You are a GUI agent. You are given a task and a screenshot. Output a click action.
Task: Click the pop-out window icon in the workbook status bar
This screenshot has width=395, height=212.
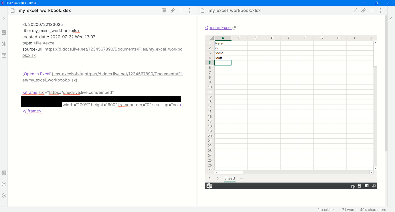(x=374, y=186)
